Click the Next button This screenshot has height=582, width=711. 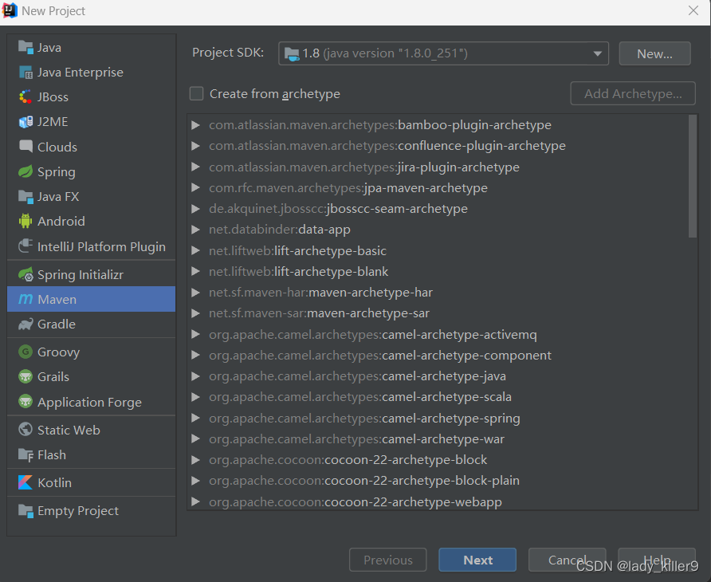tap(477, 560)
